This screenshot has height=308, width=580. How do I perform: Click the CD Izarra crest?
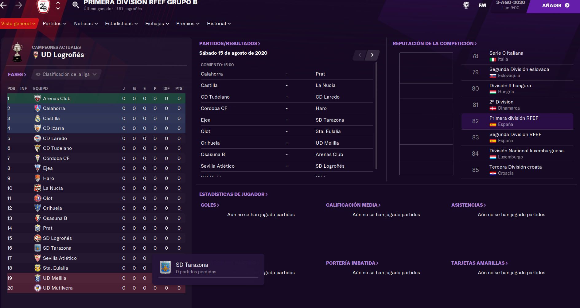[x=37, y=128]
